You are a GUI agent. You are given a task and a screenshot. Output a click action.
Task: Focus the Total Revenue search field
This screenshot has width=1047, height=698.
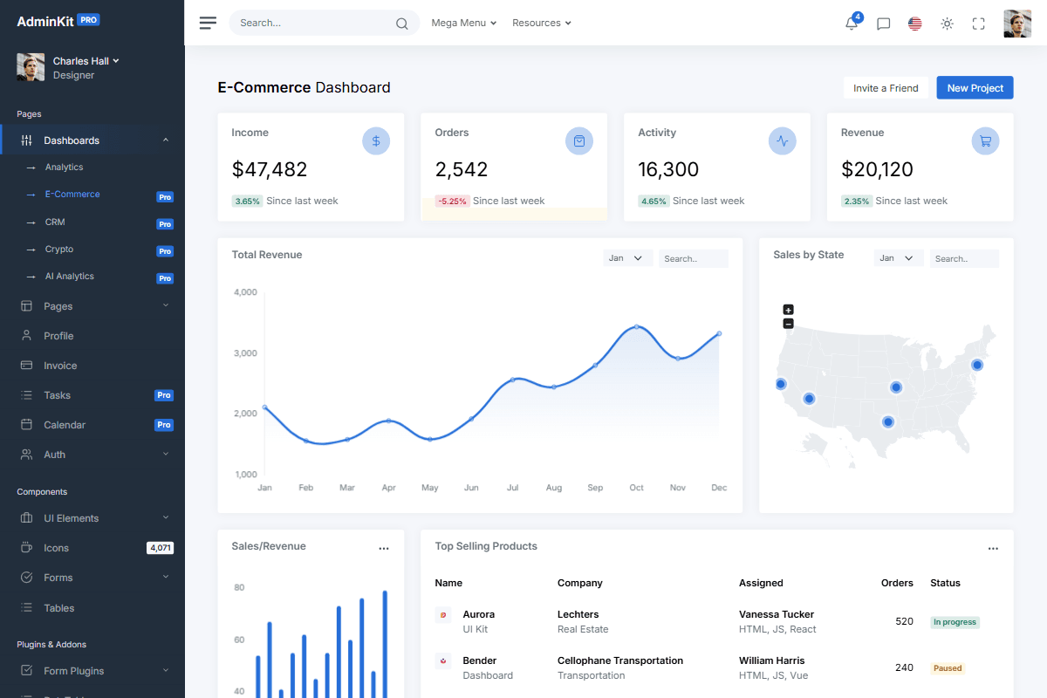pos(694,258)
